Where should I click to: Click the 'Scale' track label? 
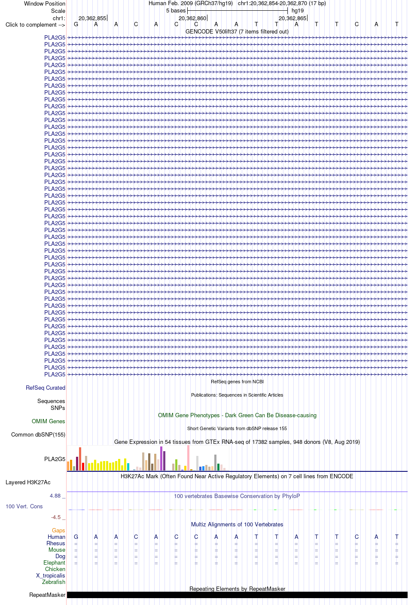(58, 11)
